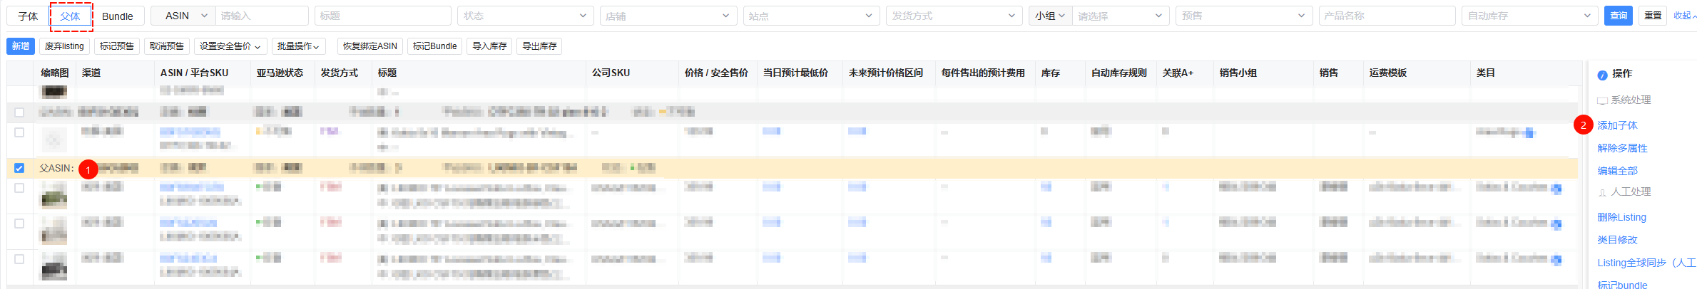Collapse the filter bar with 收起
Viewport: 1697px width, 289px height.
[1683, 16]
